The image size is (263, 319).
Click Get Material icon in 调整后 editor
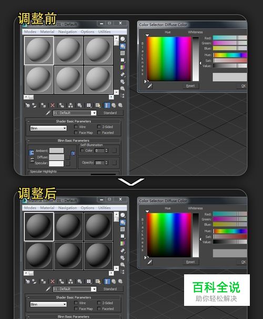point(27,281)
